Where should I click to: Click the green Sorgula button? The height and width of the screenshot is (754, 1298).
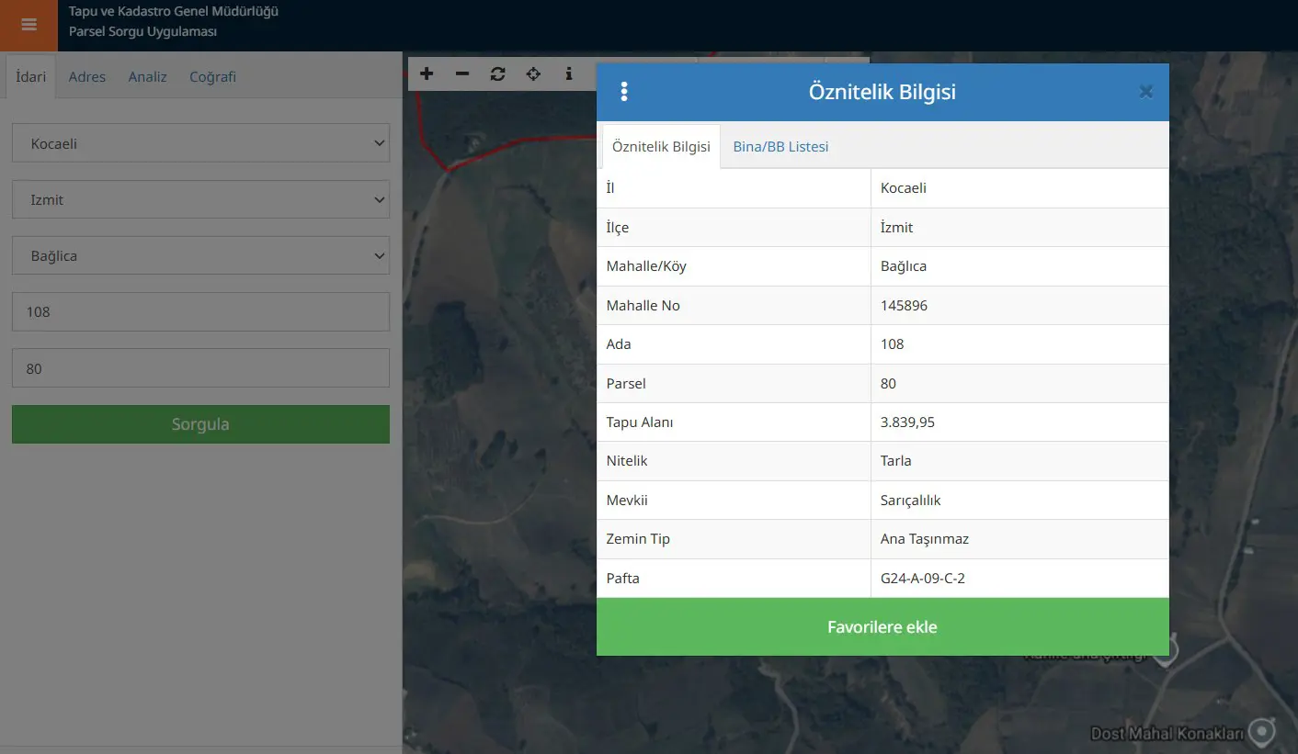[x=200, y=424]
